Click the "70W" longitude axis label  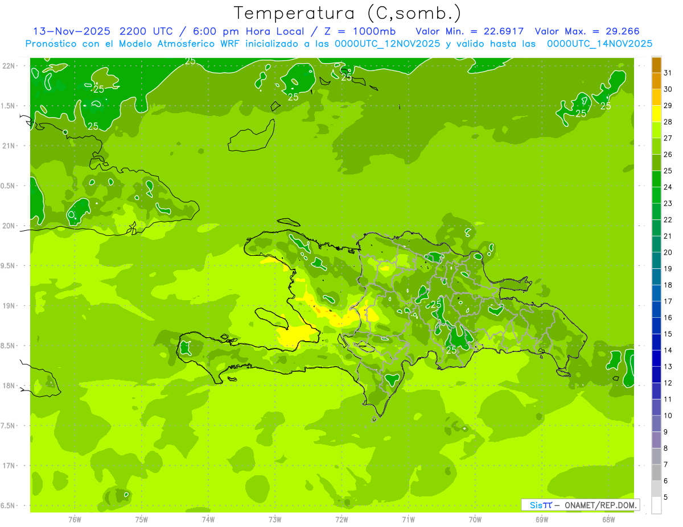[x=475, y=519]
